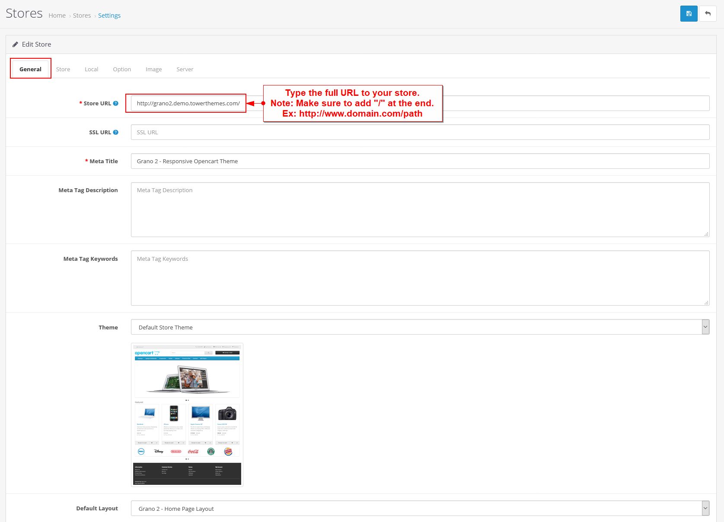Switch to the Local tab
This screenshot has width=724, height=522.
[x=92, y=69]
